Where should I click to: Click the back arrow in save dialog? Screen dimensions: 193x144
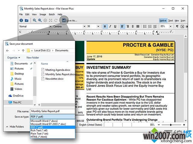click(8, 51)
